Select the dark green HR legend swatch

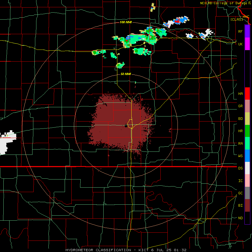click(247, 131)
